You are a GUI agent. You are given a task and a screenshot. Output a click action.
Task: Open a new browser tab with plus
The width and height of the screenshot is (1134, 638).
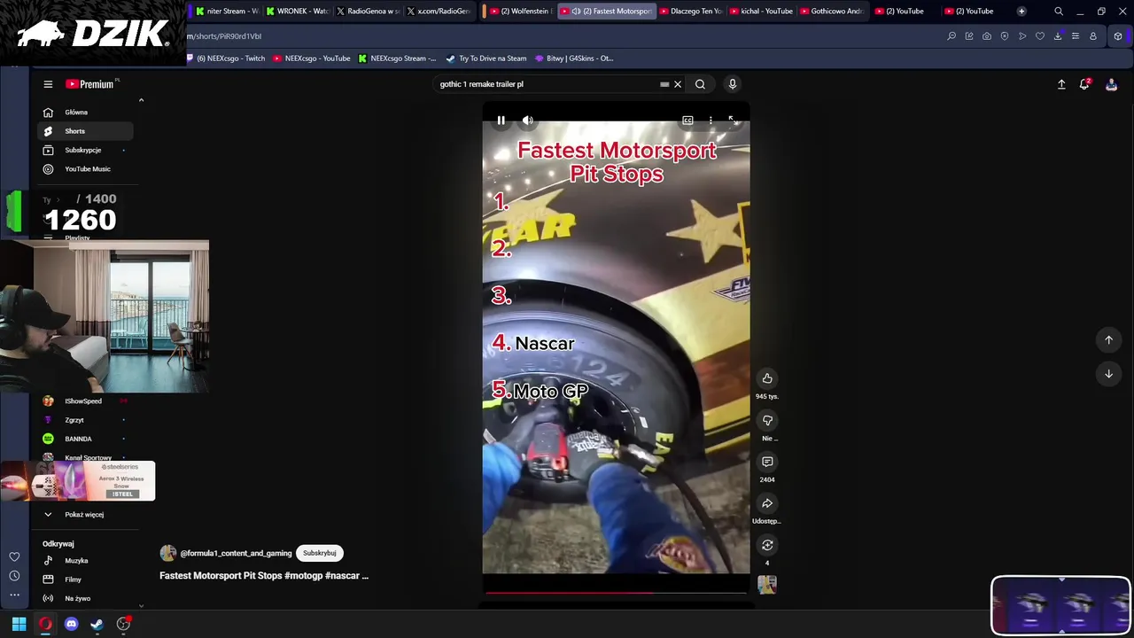click(x=1021, y=12)
